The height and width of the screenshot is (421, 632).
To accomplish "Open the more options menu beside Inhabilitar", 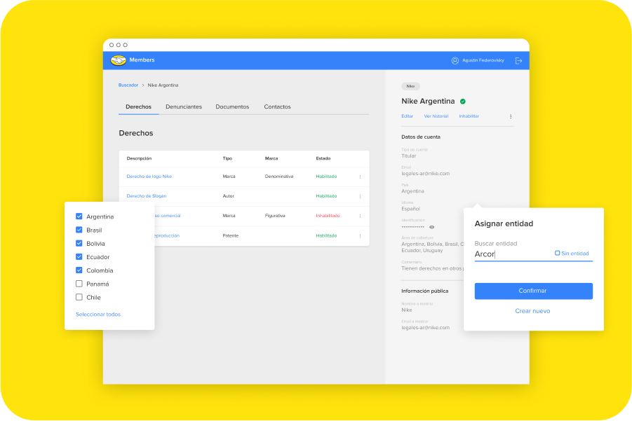I will [x=511, y=116].
